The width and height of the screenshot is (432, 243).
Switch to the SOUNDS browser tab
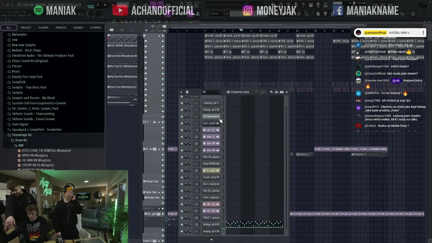(78, 28)
